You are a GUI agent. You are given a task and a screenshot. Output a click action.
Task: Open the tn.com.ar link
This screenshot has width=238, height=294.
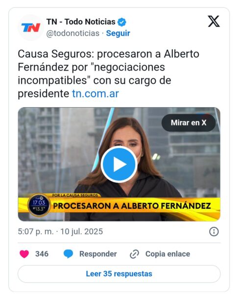coord(95,94)
